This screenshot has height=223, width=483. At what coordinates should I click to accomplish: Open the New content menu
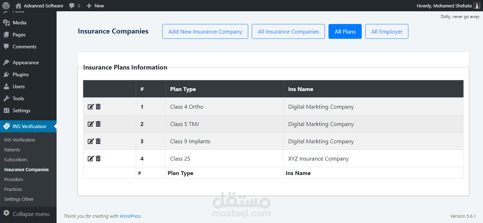(x=95, y=6)
